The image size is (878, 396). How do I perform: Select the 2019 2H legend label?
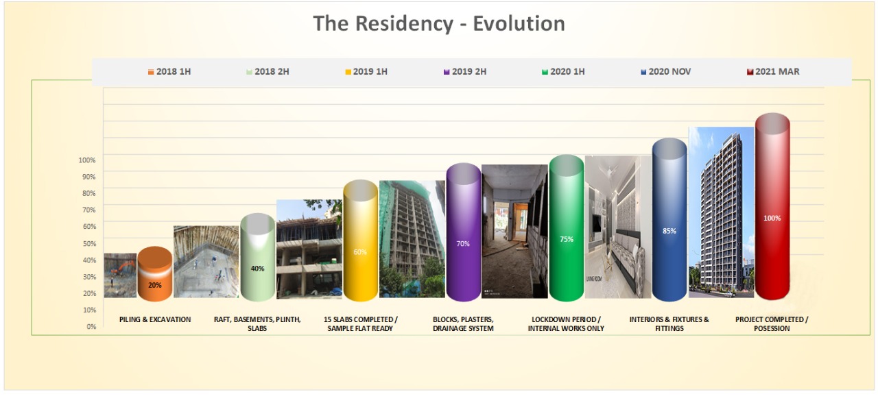[x=469, y=72]
